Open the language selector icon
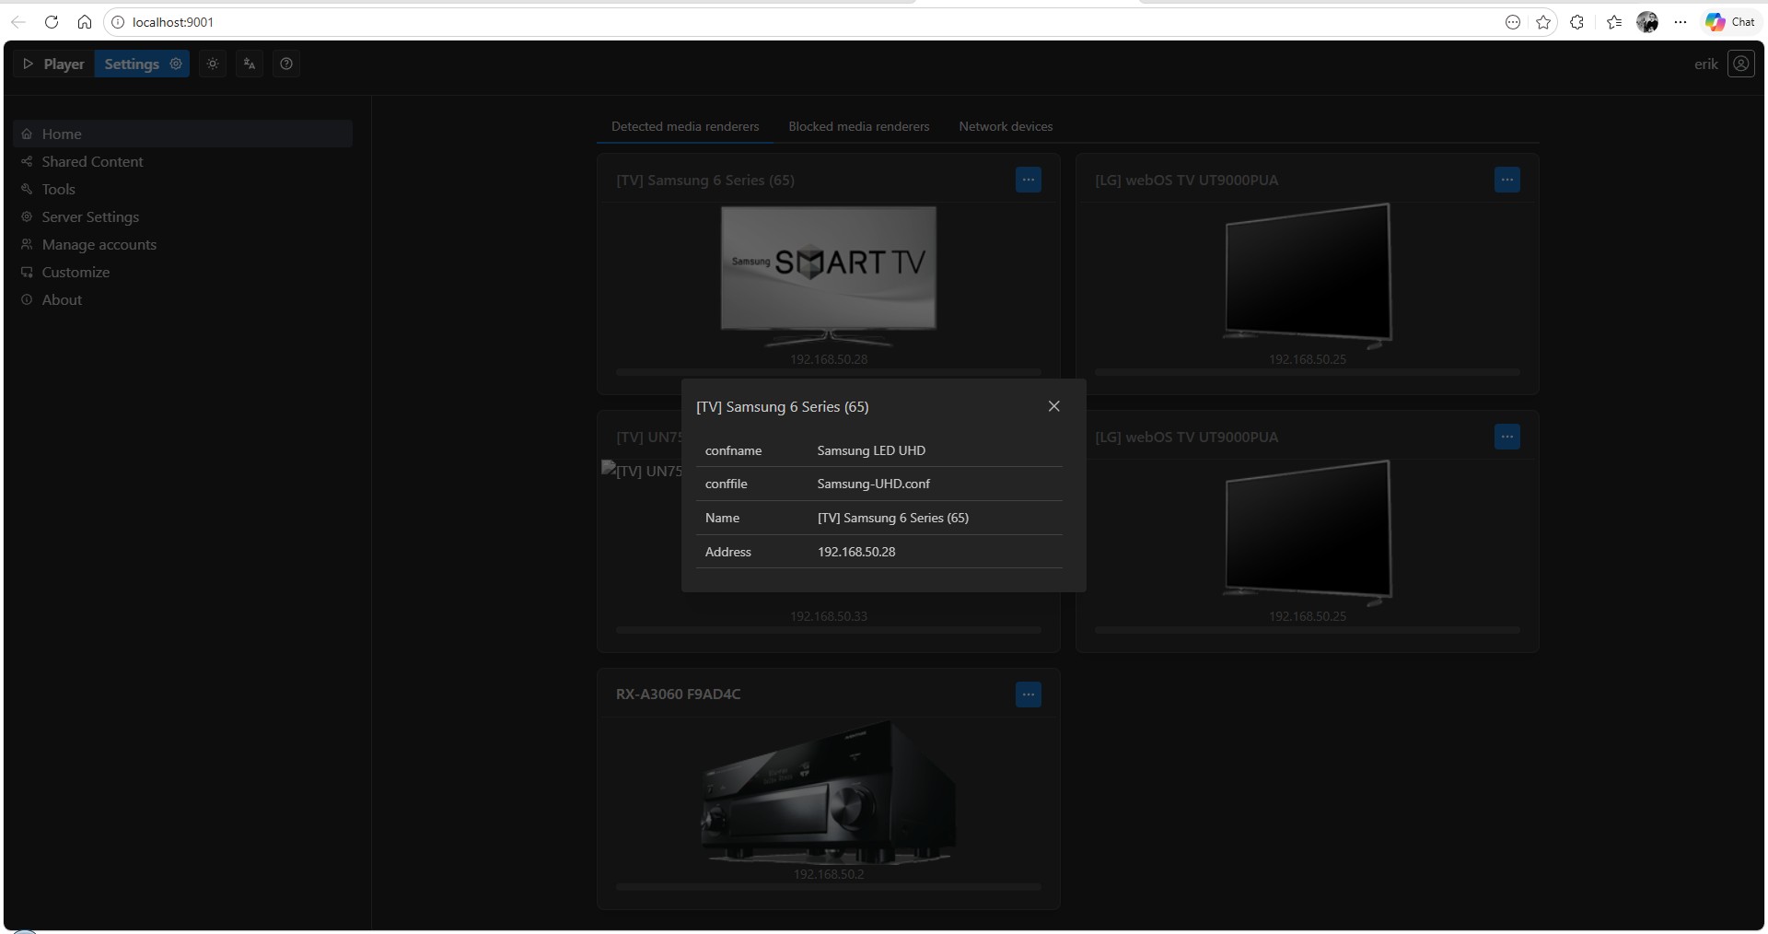This screenshot has height=934, width=1768. (x=250, y=64)
